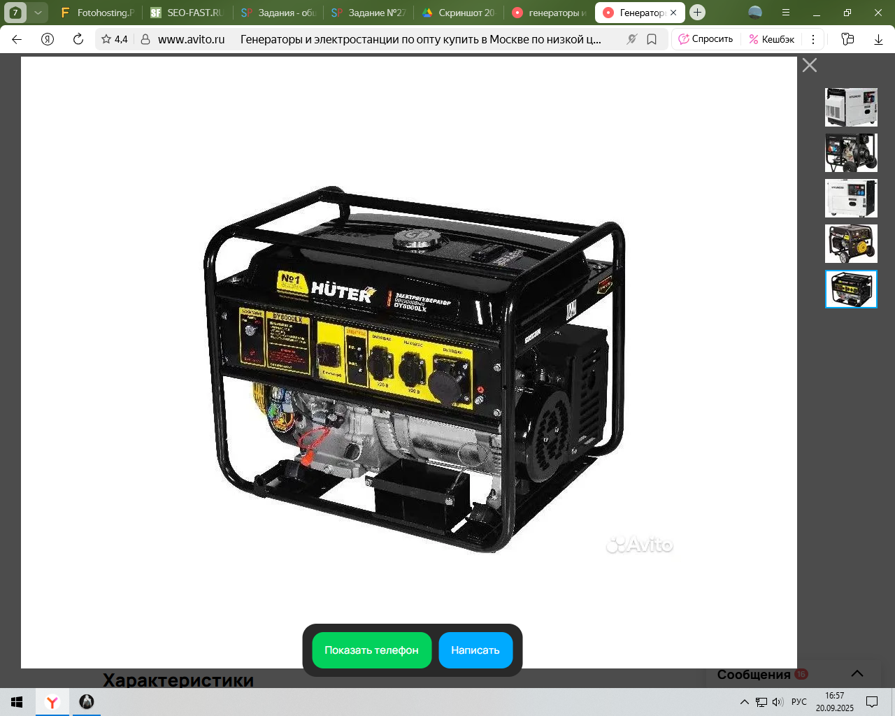Select the third gallery thumbnail
Image resolution: width=895 pixels, height=716 pixels.
pyautogui.click(x=851, y=198)
